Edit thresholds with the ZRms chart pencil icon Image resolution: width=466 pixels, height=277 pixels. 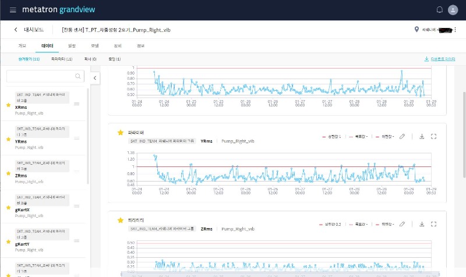coord(402,224)
